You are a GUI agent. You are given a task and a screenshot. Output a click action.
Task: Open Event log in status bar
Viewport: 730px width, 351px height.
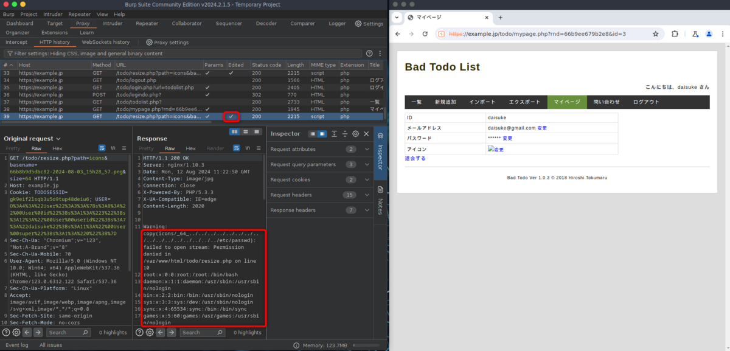(x=16, y=345)
